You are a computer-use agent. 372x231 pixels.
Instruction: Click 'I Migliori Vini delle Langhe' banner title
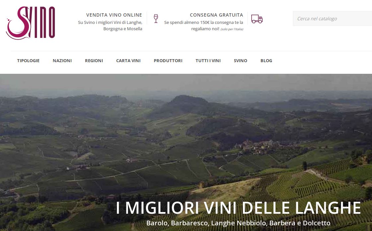click(238, 208)
